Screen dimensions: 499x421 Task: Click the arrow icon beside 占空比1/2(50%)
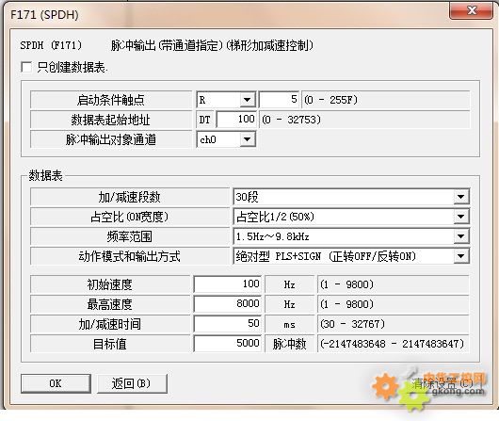pyautogui.click(x=460, y=217)
